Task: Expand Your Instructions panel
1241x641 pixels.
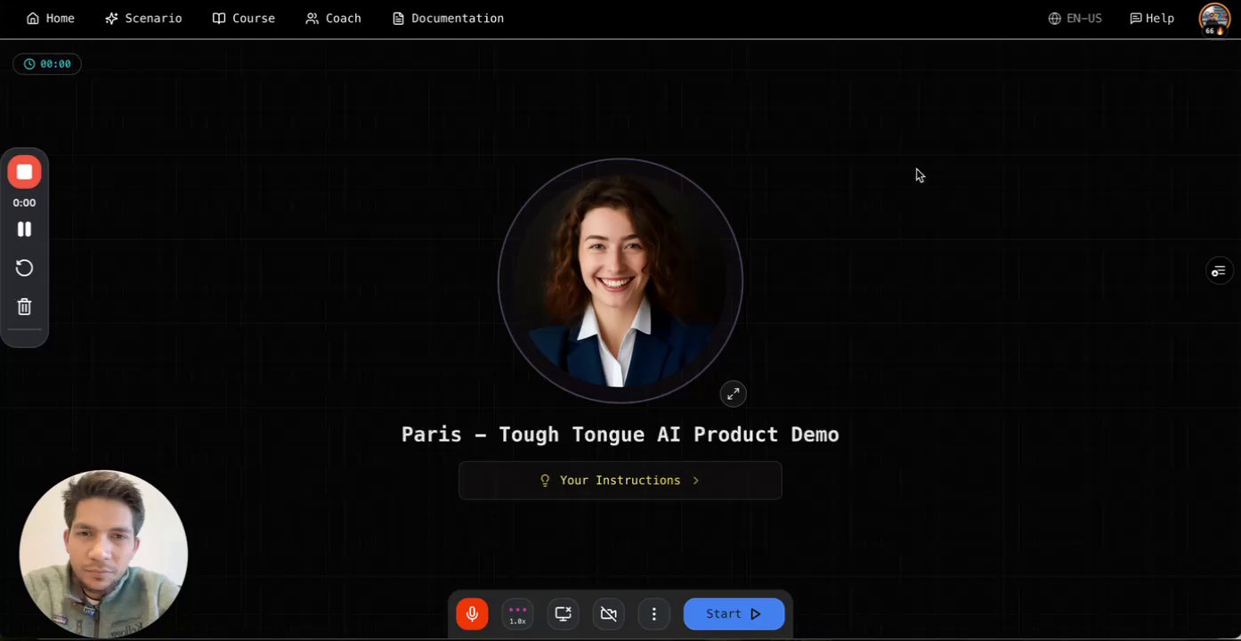Action: point(620,480)
